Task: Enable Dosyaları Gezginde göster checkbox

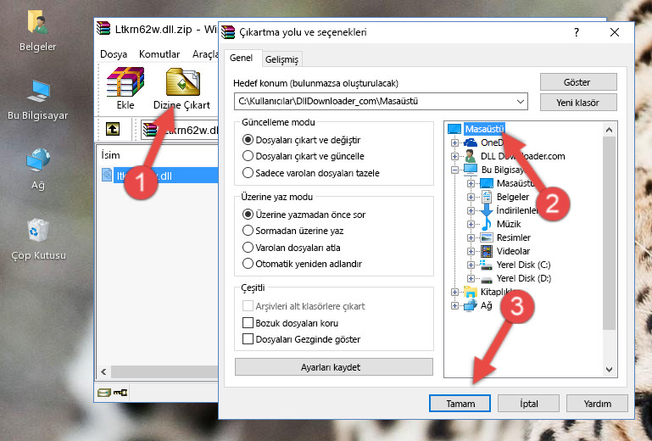Action: point(248,339)
